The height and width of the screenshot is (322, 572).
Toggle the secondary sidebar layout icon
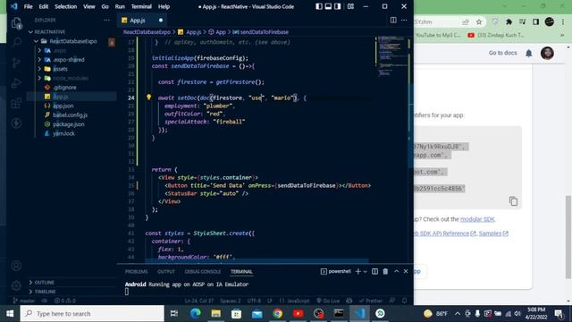coord(338,6)
